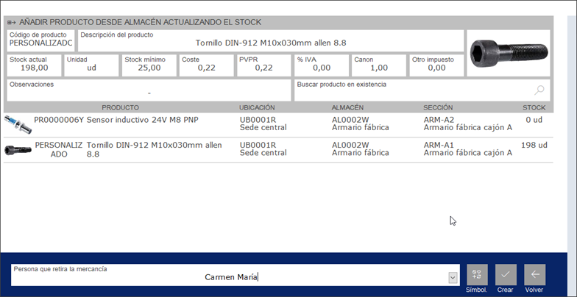Click the search magnifier icon
This screenshot has height=297, width=577.
point(539,90)
